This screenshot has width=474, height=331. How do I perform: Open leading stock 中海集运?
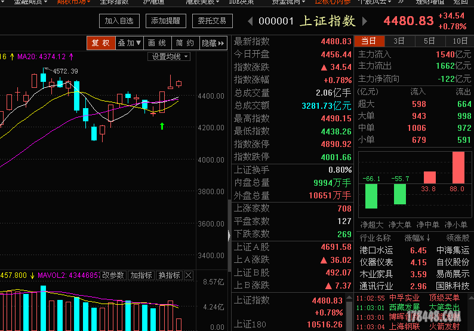point(453,250)
